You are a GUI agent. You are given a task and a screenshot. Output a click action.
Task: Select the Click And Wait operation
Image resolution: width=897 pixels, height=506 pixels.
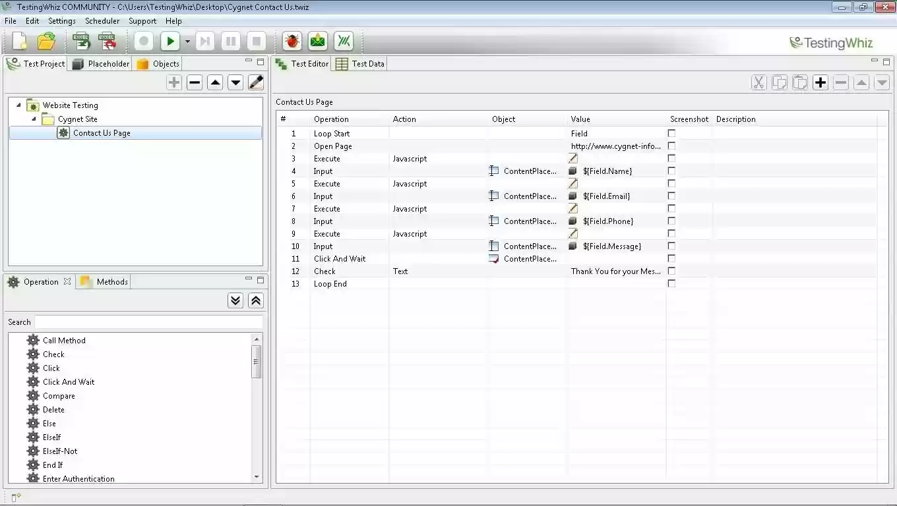tap(68, 381)
